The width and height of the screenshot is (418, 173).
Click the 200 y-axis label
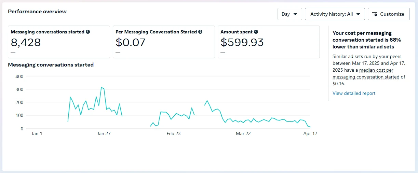click(x=19, y=102)
